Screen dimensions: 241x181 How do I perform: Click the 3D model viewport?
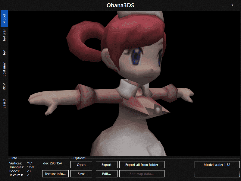point(124,83)
